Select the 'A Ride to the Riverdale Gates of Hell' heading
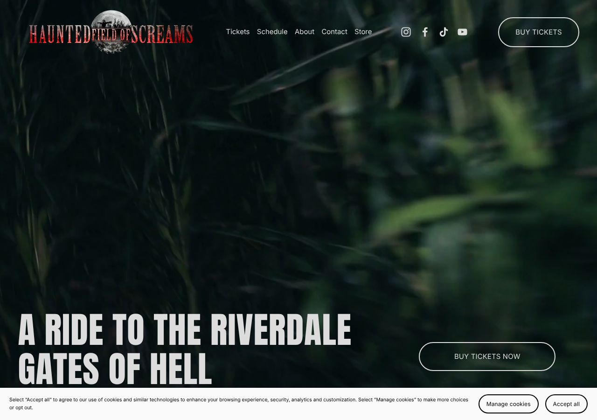The image size is (597, 420). 185,350
